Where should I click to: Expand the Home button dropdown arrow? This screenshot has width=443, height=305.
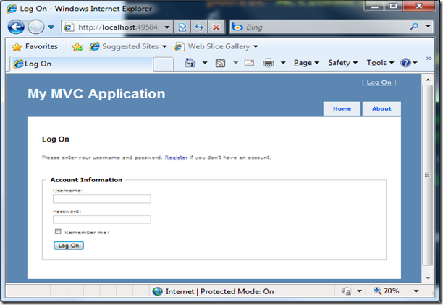click(x=205, y=63)
